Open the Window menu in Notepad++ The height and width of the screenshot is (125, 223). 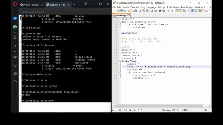coord(199,7)
